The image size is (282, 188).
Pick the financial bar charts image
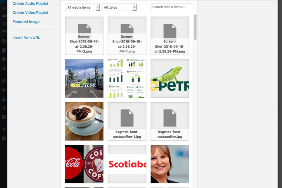(127, 78)
